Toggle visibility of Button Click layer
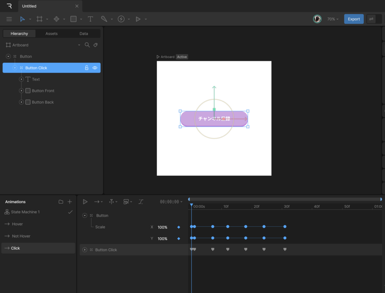 (95, 68)
